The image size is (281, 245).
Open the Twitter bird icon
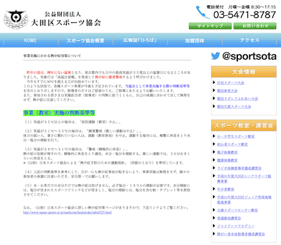tap(215, 56)
